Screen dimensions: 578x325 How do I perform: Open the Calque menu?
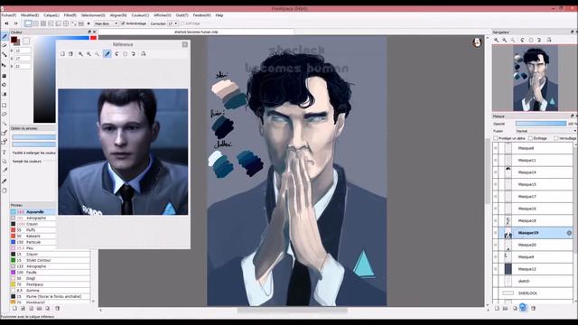pyautogui.click(x=51, y=15)
